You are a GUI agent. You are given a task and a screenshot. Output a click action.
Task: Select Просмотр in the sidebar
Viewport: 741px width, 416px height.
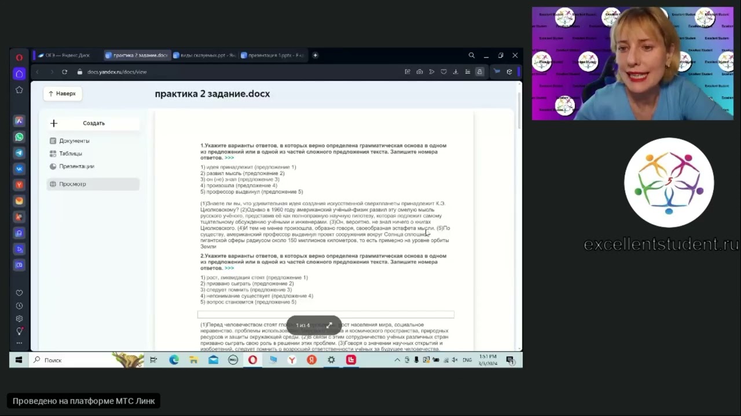[x=93, y=184]
